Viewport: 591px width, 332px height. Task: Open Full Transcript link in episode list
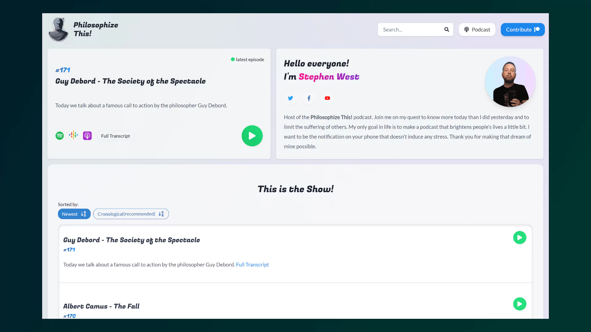tap(252, 265)
